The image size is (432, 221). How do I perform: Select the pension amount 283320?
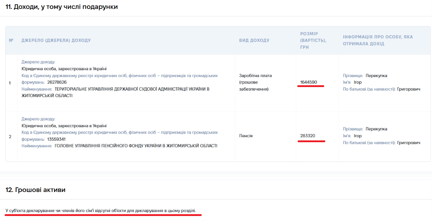308,136
